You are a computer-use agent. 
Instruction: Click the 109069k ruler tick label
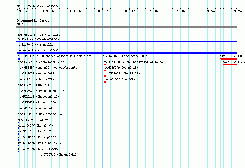(x=75, y=11)
